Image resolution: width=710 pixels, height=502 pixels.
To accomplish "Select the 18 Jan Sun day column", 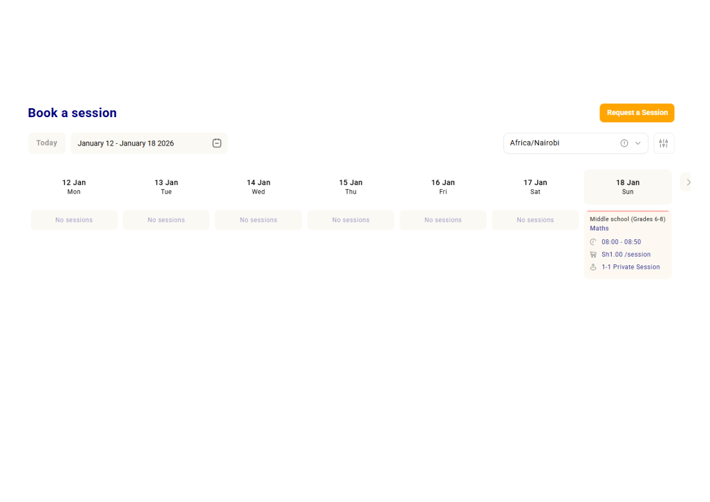I will (x=627, y=187).
